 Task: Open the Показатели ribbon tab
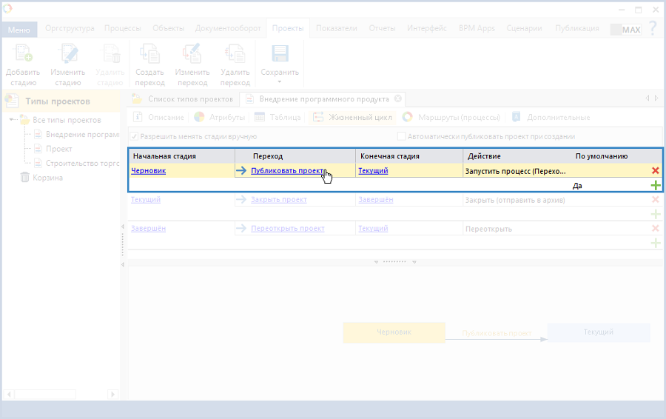coord(336,28)
